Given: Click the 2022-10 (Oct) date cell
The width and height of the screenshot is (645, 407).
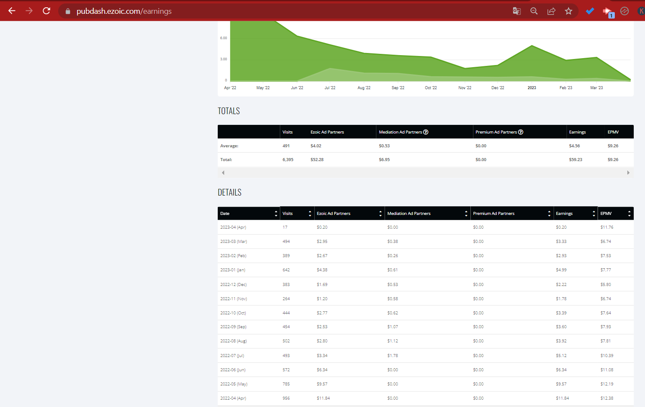Looking at the screenshot, I should pos(233,313).
